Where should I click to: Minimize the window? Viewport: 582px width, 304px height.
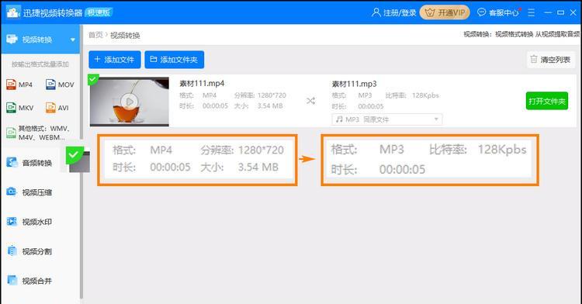pos(548,12)
